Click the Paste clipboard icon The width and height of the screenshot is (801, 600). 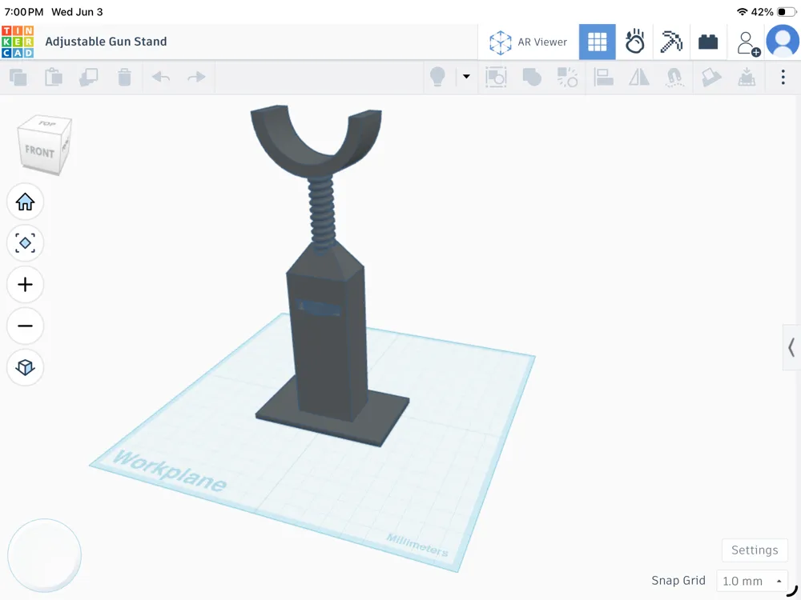click(54, 78)
